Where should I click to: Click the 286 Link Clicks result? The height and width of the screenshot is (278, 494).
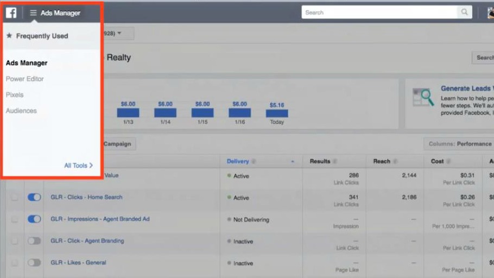coord(353,175)
